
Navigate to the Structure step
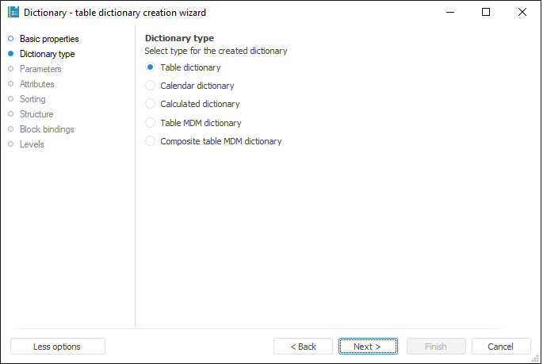tap(36, 114)
